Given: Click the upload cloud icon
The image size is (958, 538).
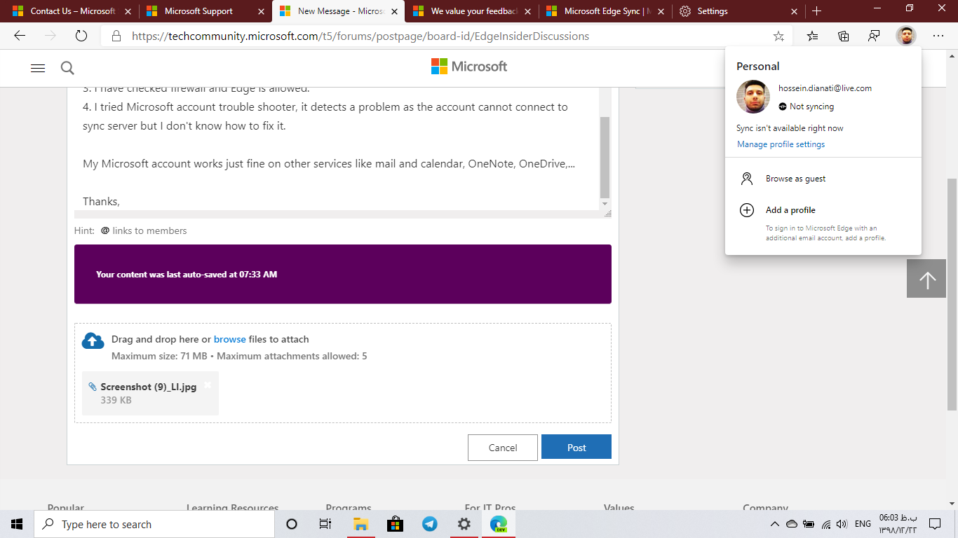Looking at the screenshot, I should pyautogui.click(x=93, y=340).
